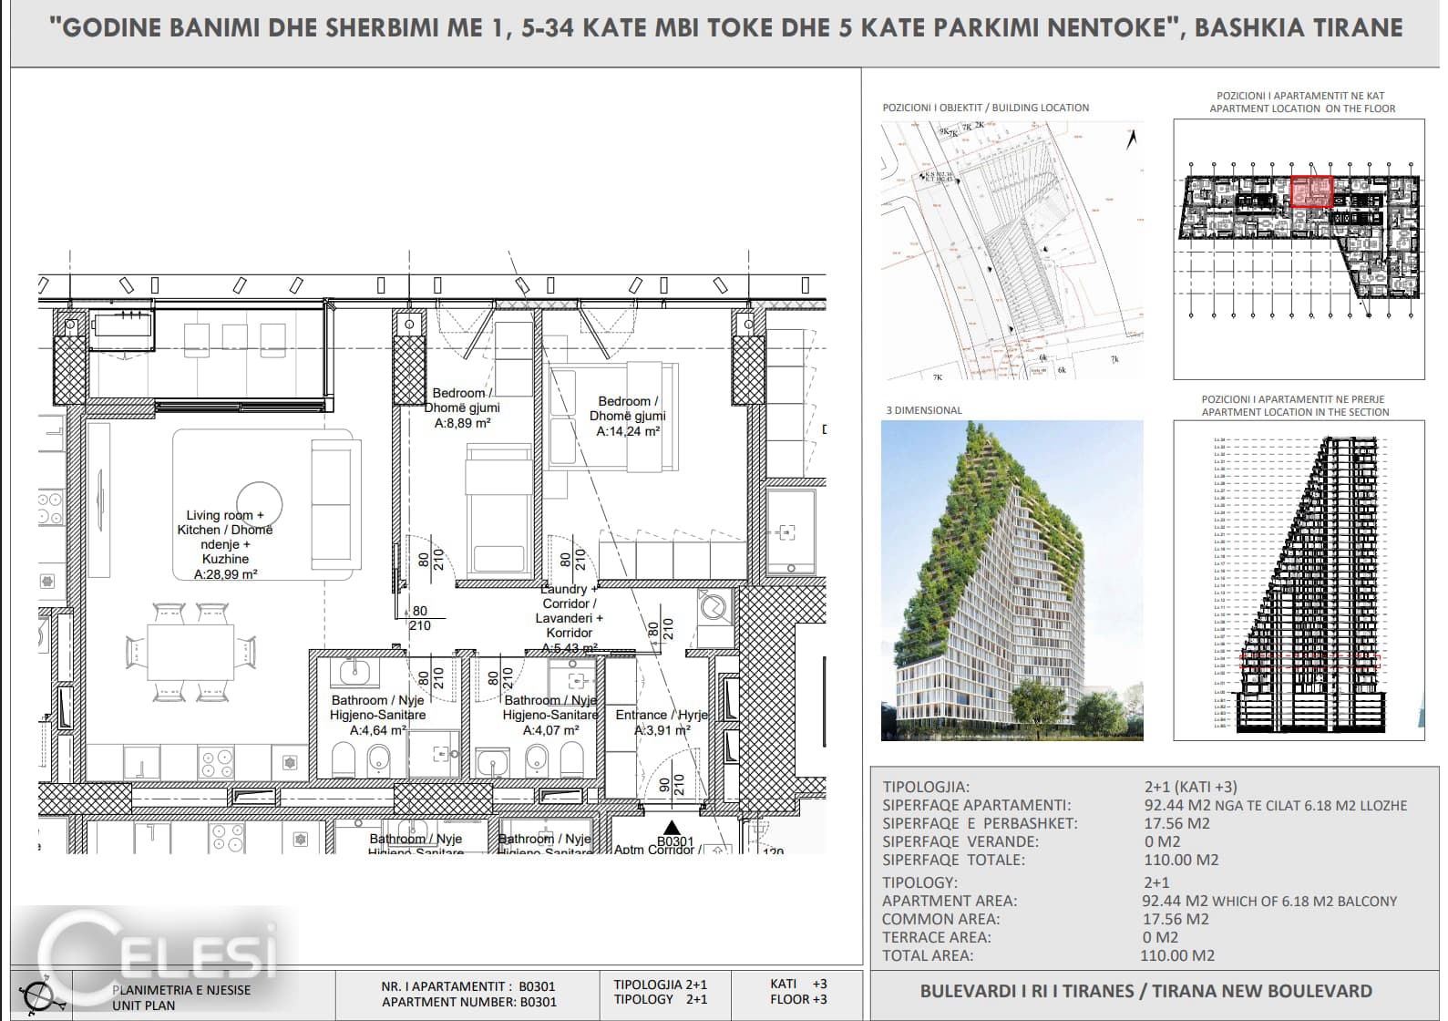Click the sofa symbol in the living room

[335, 504]
